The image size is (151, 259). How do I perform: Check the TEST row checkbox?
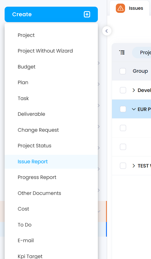coord(123,166)
